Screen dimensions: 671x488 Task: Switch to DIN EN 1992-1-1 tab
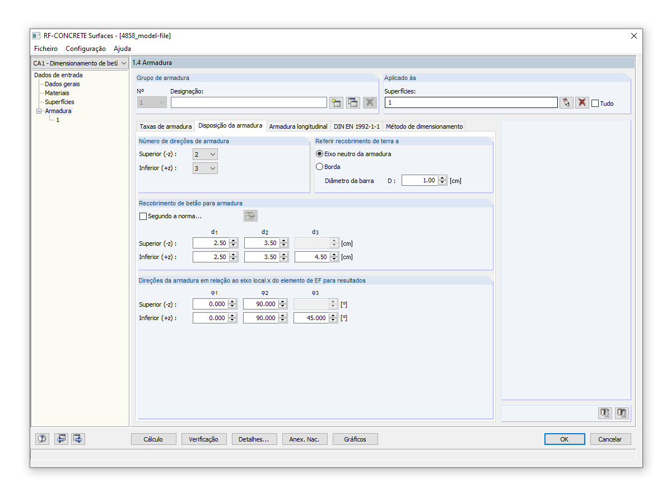pyautogui.click(x=356, y=126)
